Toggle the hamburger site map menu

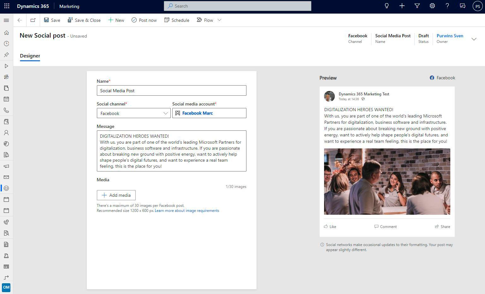(6, 20)
